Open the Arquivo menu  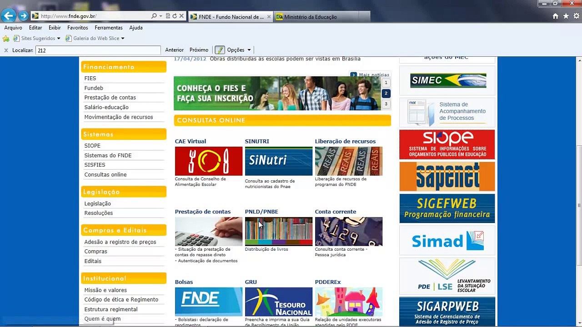(x=13, y=28)
